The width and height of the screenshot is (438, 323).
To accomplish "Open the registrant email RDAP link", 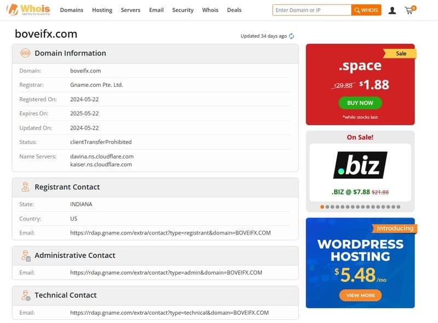I will coord(170,233).
